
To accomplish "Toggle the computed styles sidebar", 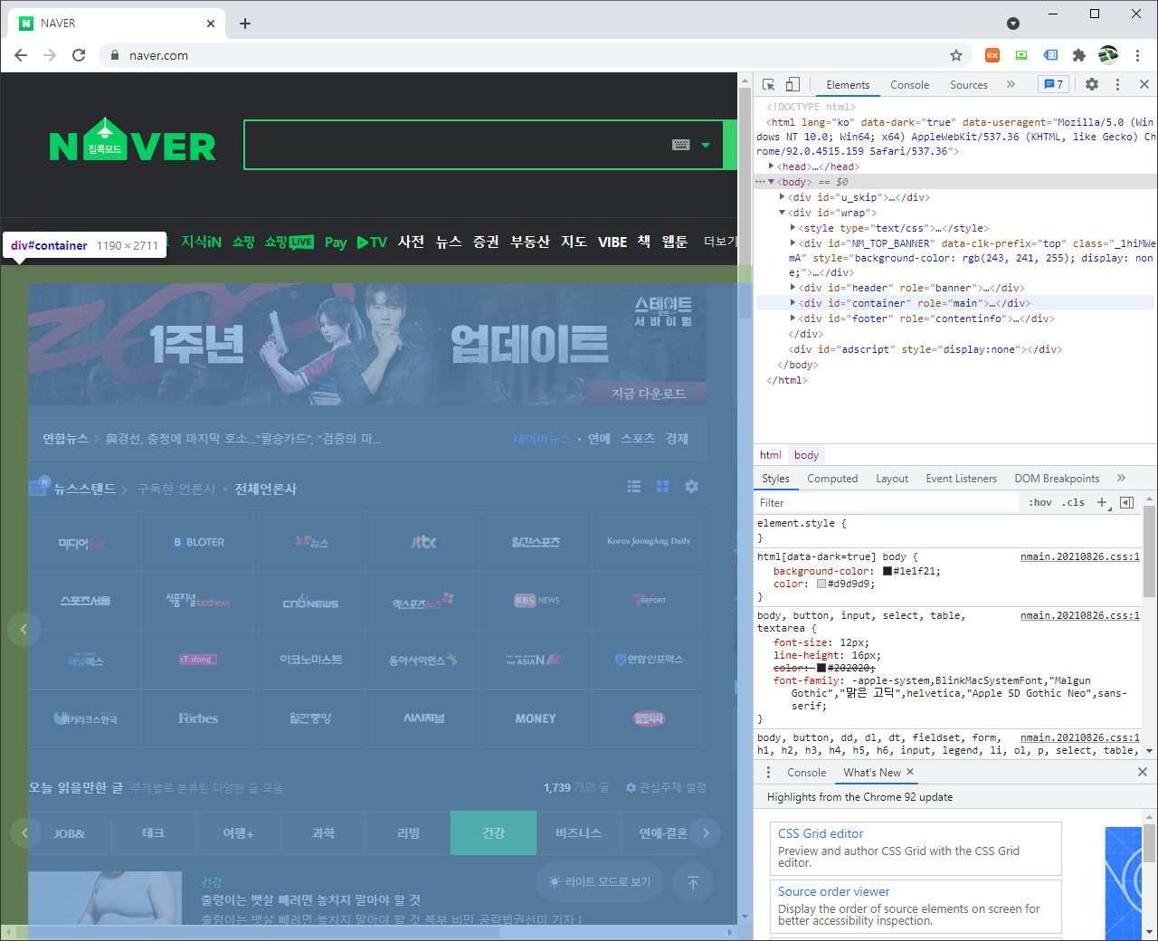I will 1127,503.
